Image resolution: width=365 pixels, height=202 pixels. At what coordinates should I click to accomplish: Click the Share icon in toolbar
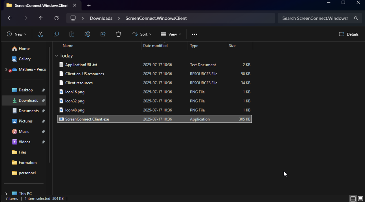pyautogui.click(x=103, y=34)
